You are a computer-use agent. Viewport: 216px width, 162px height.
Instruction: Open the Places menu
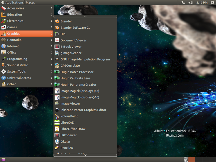coord(30,3)
